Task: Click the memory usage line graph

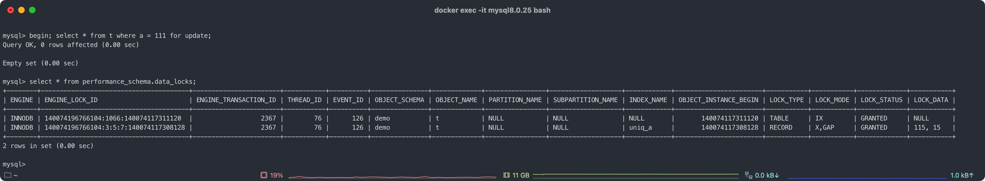Action: coord(635,175)
